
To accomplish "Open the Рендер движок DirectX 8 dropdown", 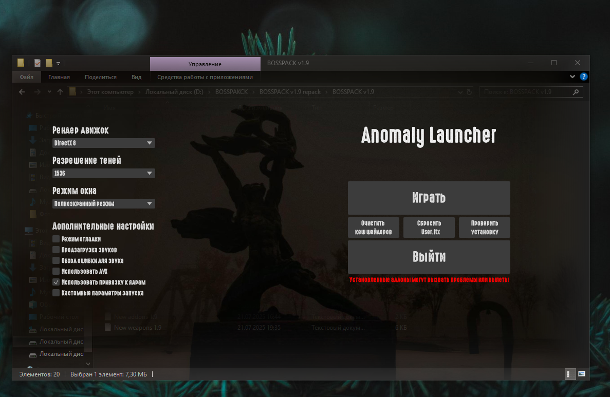I will (x=103, y=143).
